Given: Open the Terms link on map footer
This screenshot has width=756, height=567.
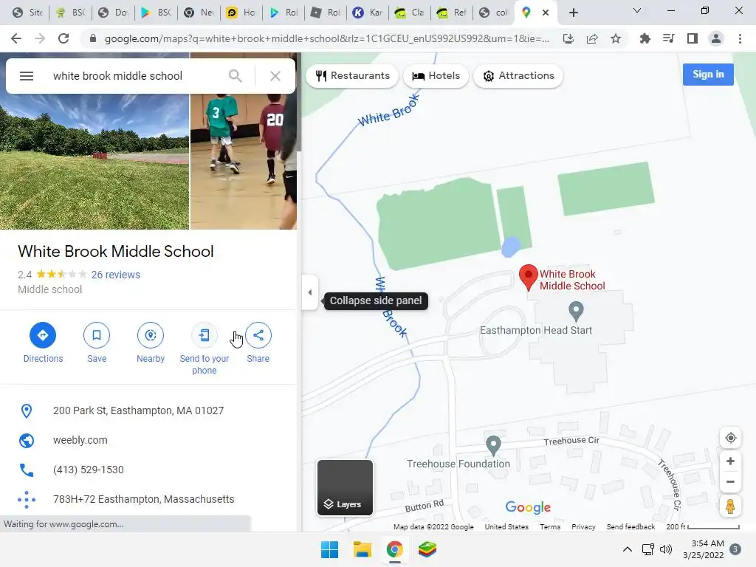Looking at the screenshot, I should coord(550,526).
